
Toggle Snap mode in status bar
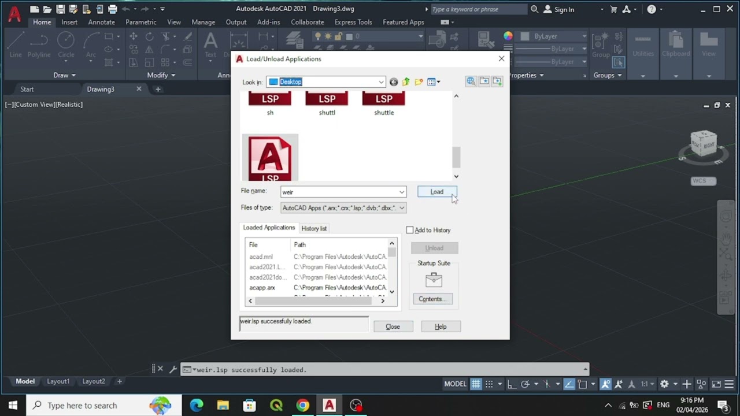[x=489, y=384]
